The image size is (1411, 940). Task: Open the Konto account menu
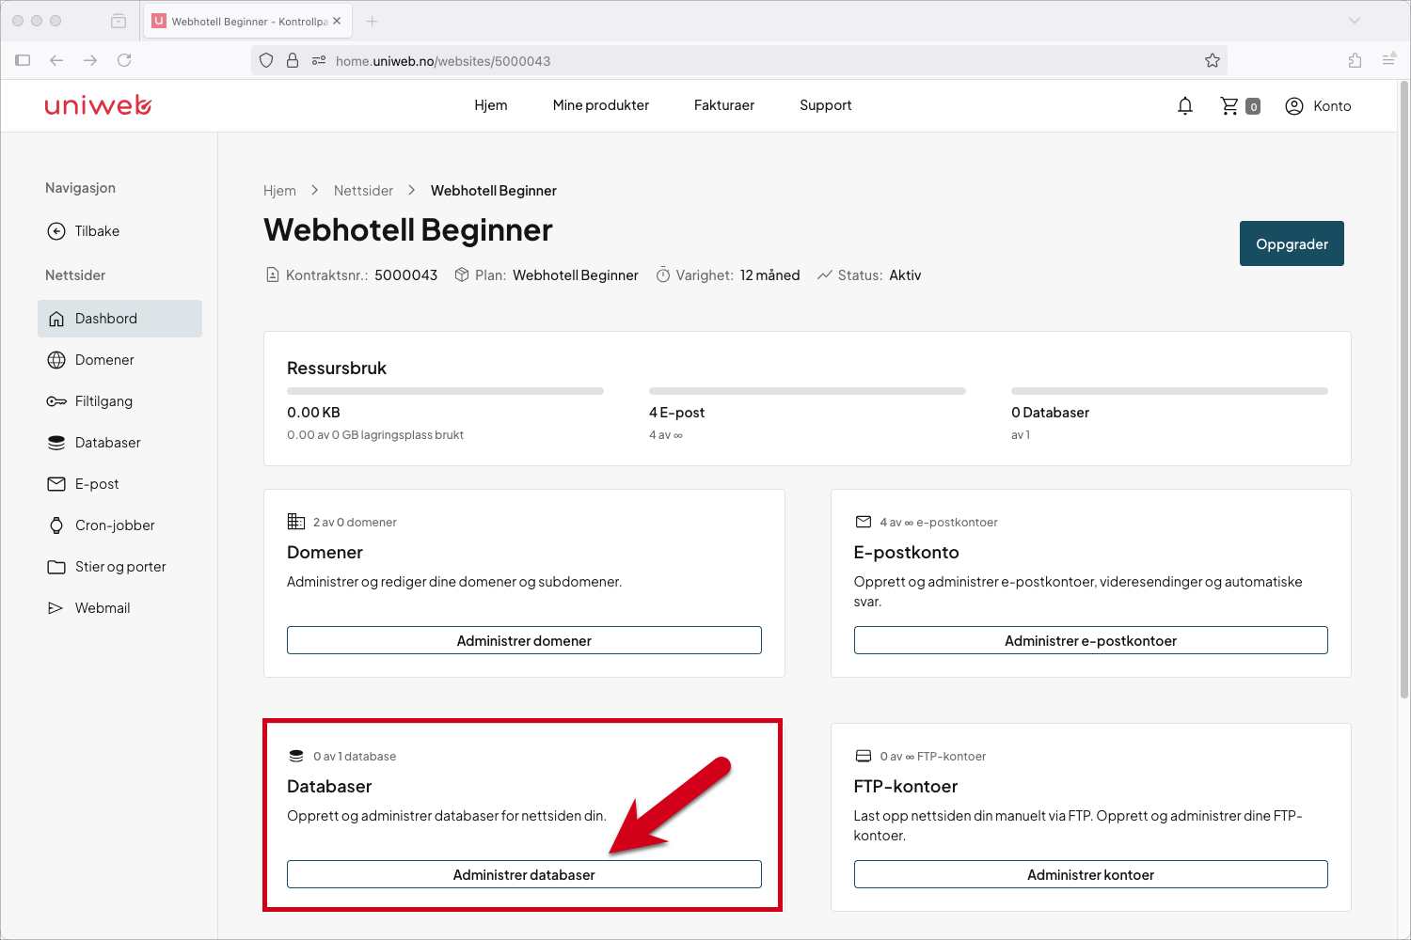click(1318, 106)
